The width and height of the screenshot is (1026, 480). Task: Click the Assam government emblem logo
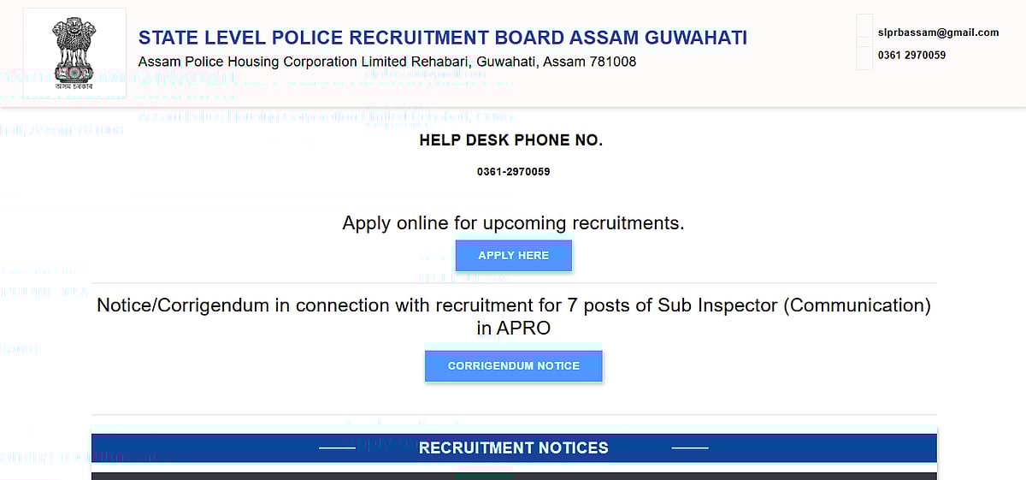[x=74, y=53]
